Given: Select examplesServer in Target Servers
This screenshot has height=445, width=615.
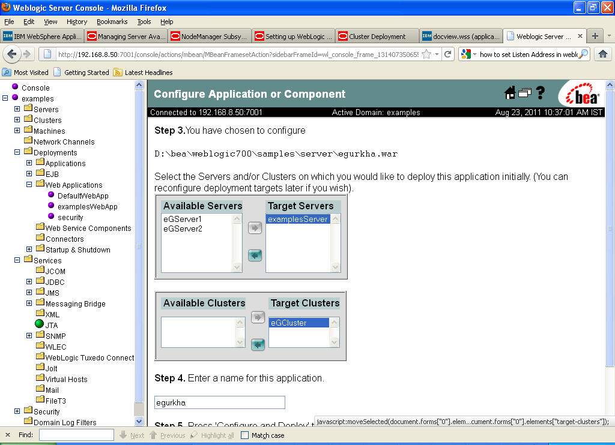Looking at the screenshot, I should [298, 219].
